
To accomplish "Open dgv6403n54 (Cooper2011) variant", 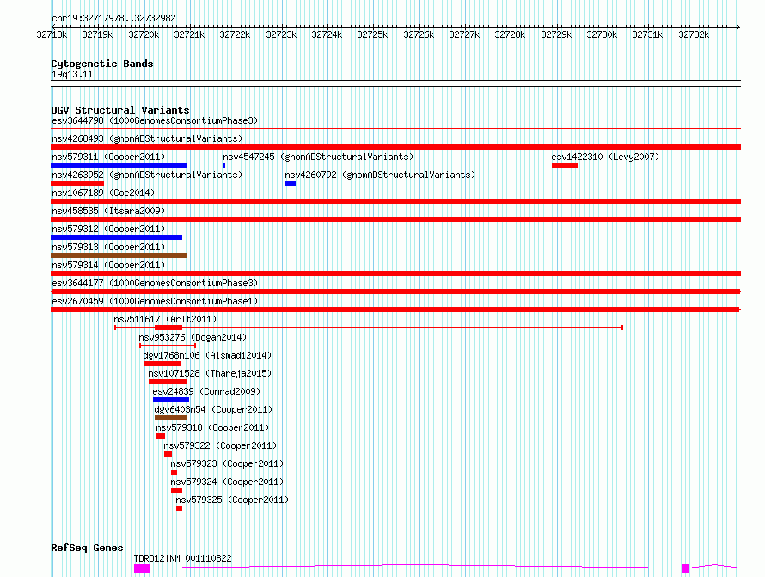I will pos(213,409).
